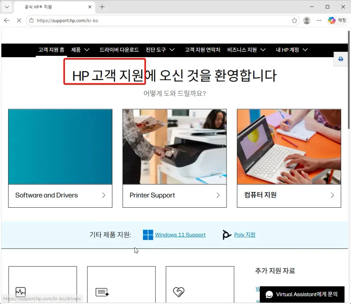Open the 진단 도구 menu label
The image size is (351, 304).
pos(156,50)
